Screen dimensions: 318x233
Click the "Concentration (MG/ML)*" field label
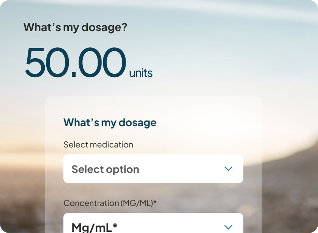tap(110, 203)
